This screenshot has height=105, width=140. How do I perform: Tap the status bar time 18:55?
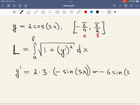click(3, 1)
